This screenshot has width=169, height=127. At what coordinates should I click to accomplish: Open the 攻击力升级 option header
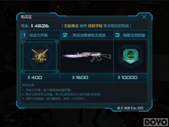[39, 35]
